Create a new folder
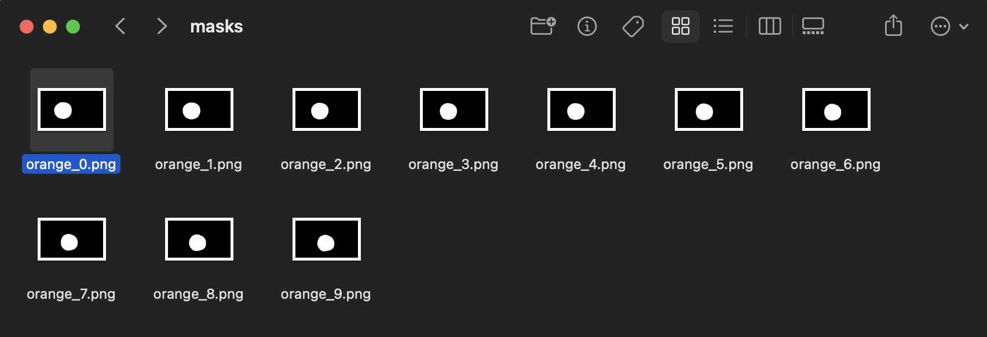This screenshot has width=987, height=337. point(543,26)
